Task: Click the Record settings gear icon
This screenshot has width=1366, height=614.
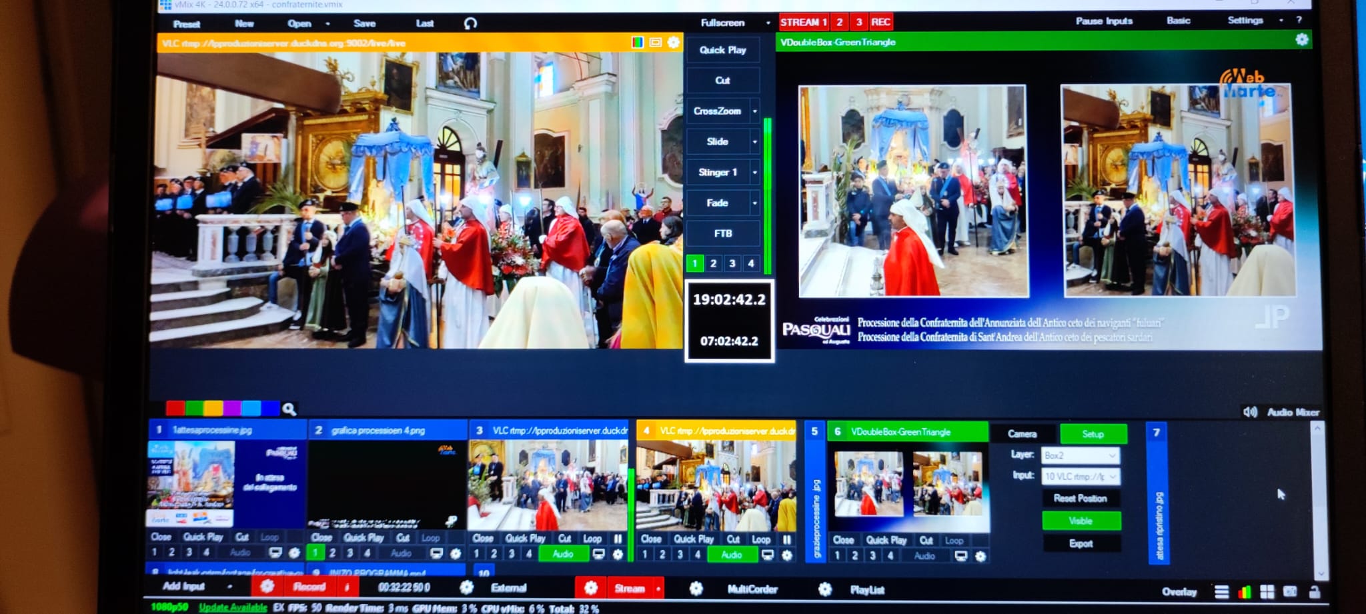Action: pos(267,587)
